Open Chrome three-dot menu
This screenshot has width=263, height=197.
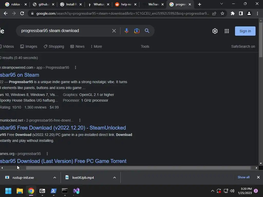pos(257,13)
